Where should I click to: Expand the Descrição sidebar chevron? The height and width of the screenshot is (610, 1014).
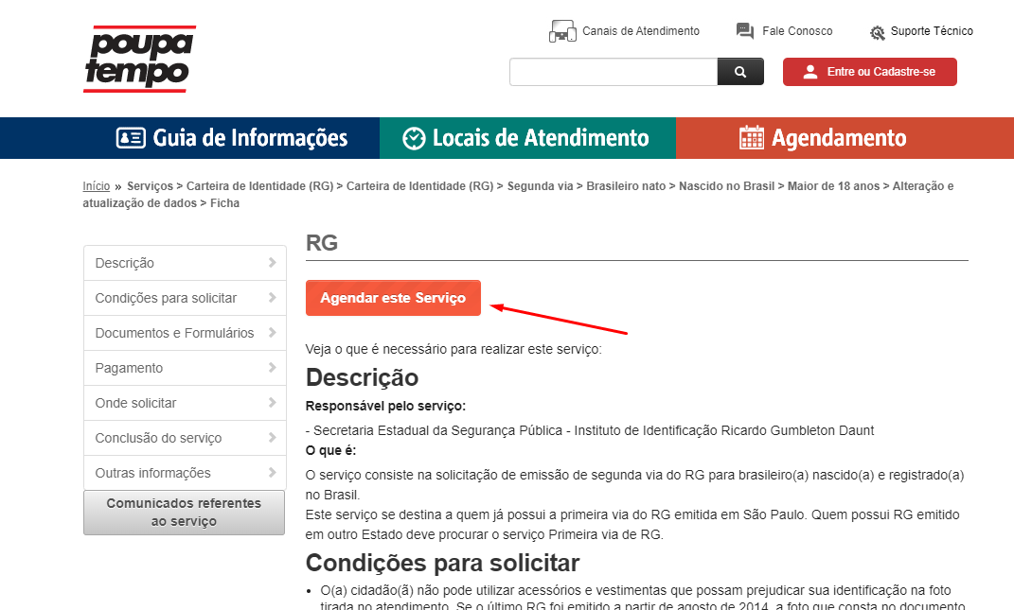coord(272,263)
